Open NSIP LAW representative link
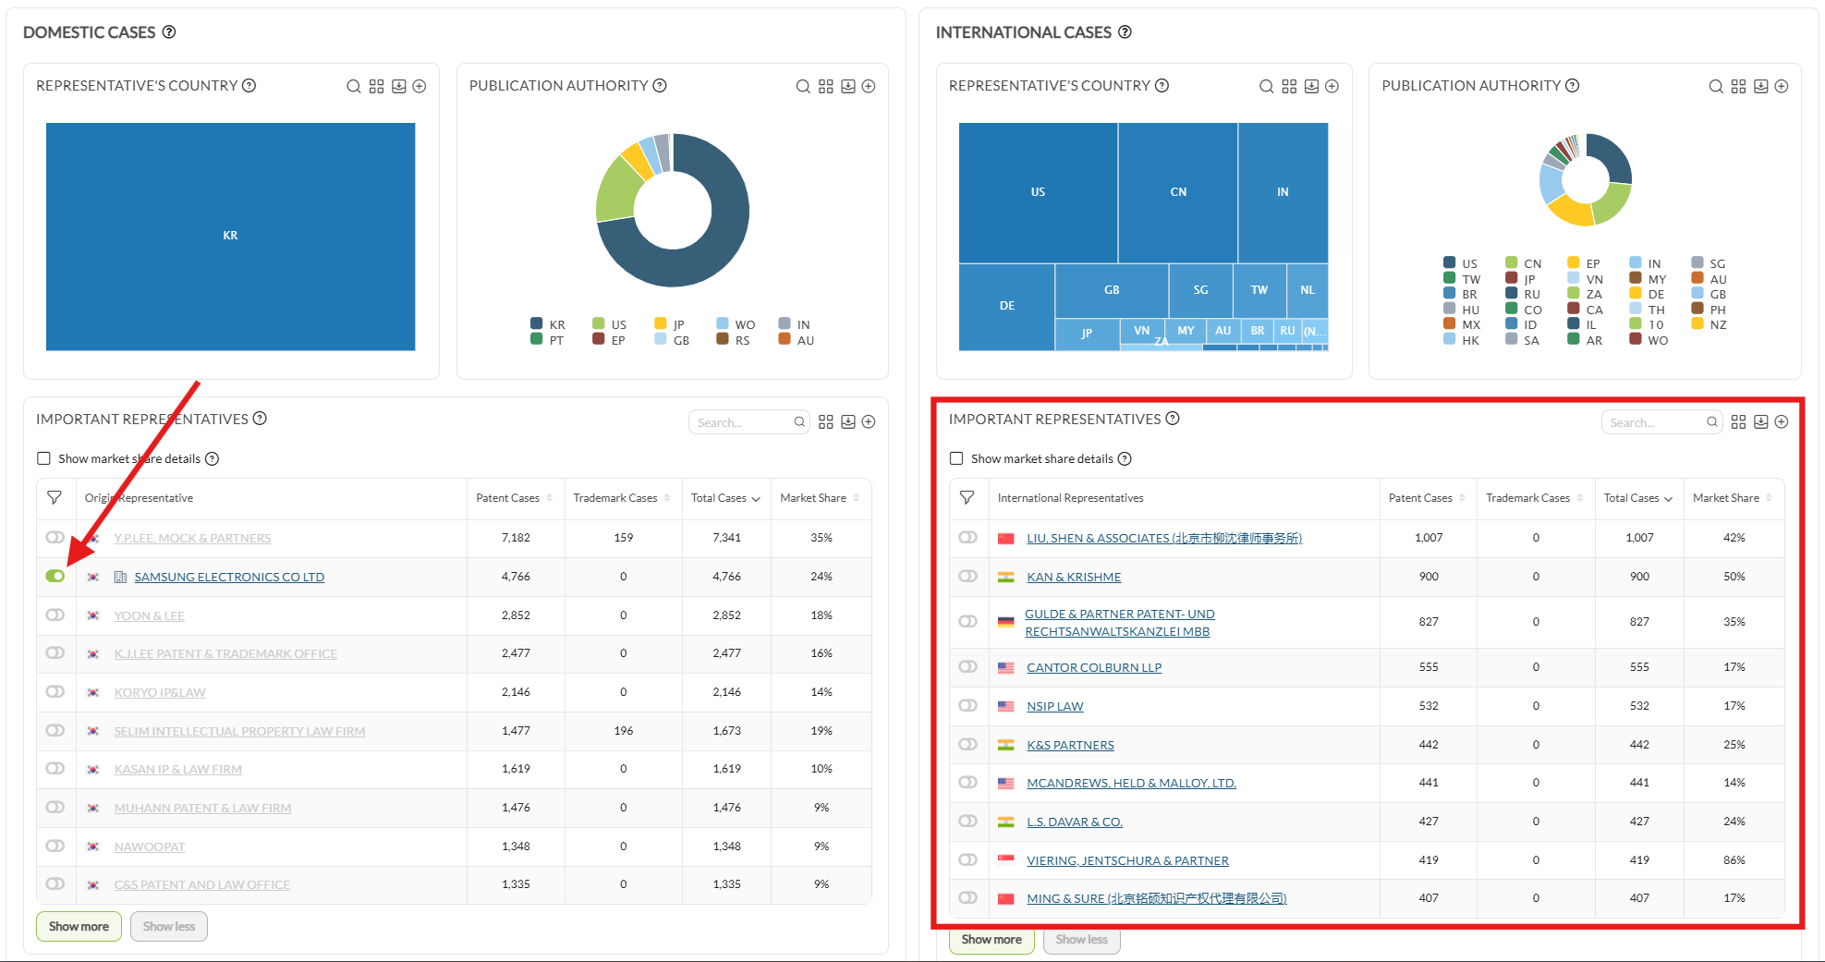Viewport: 1825px width, 962px height. pyautogui.click(x=1055, y=706)
